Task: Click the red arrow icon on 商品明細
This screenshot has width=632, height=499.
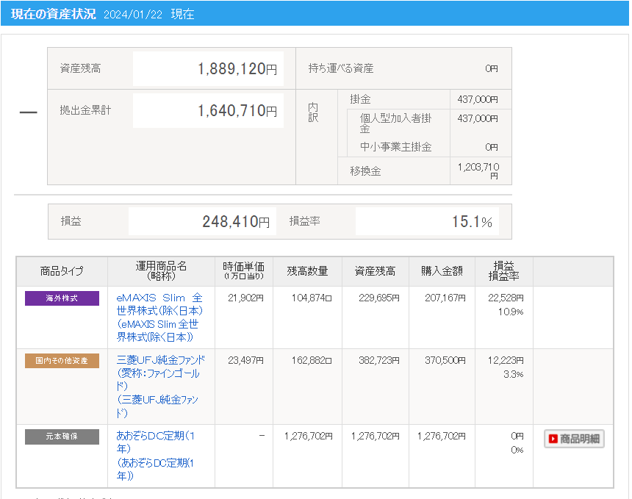Action: point(553,439)
